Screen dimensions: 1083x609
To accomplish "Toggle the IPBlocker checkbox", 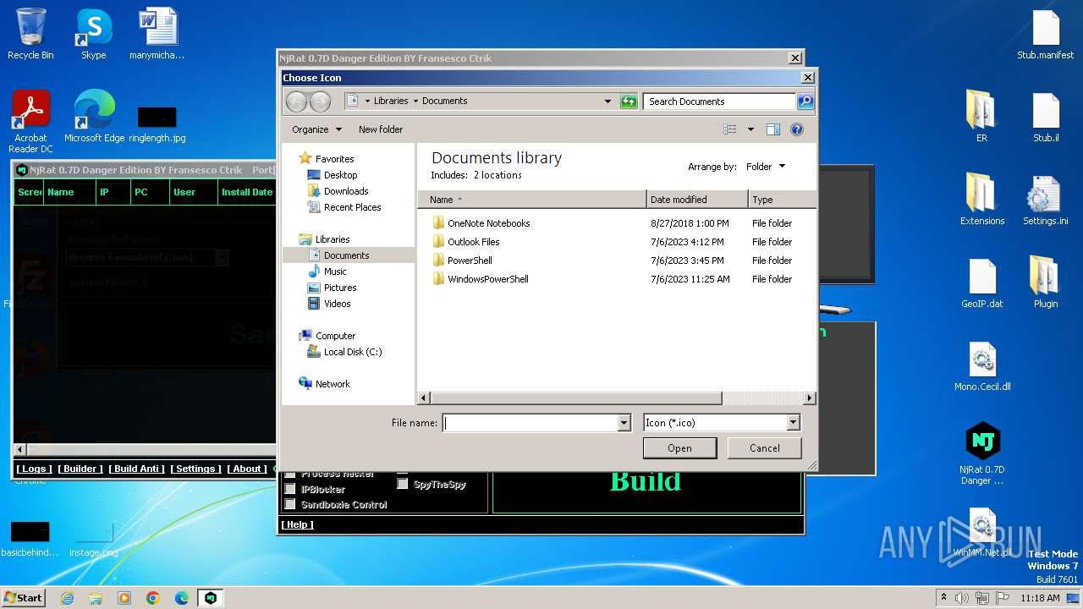I will [x=290, y=489].
